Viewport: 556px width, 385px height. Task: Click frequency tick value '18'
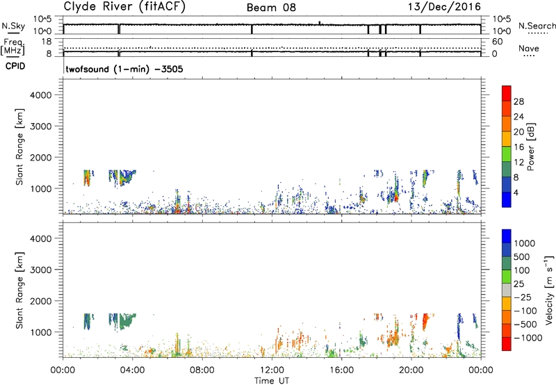tap(46, 42)
